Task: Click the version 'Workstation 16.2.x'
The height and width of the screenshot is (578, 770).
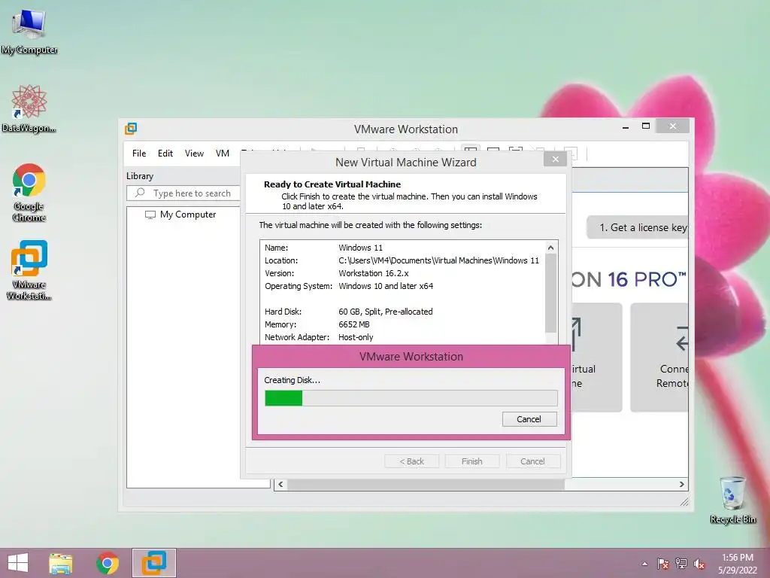Action: 374,273
